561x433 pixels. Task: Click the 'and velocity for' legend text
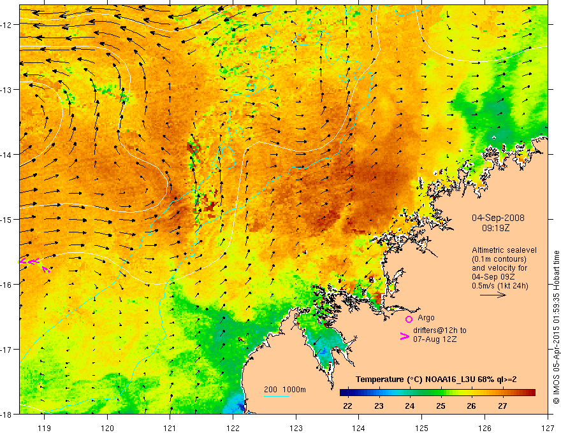point(499,268)
